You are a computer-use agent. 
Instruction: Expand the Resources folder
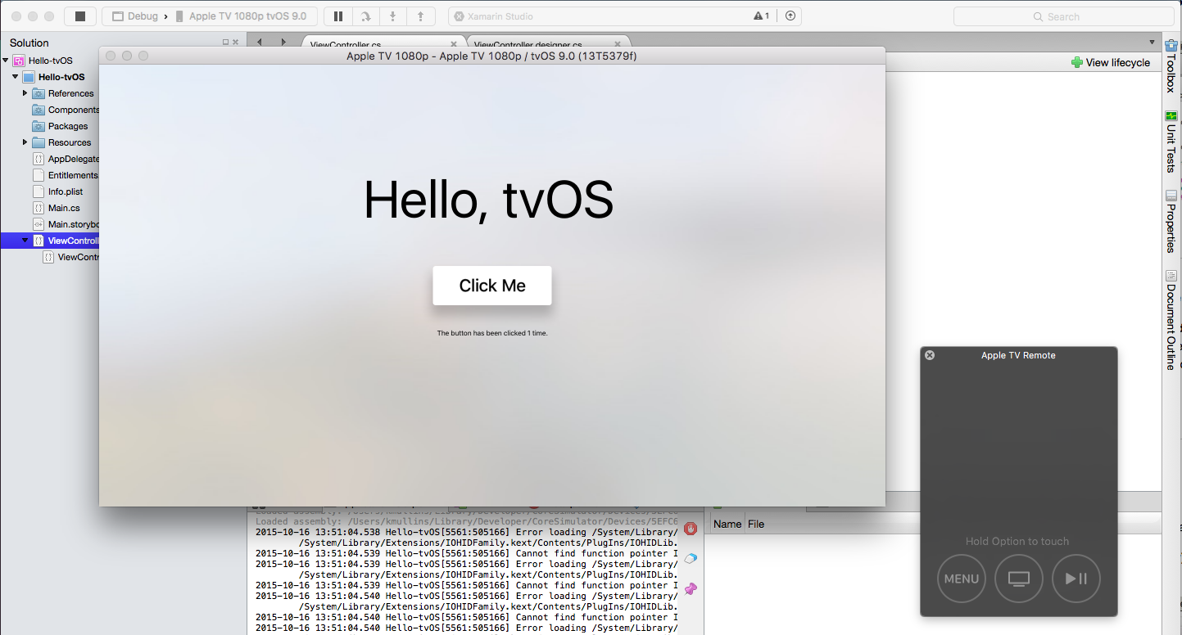[x=25, y=142]
